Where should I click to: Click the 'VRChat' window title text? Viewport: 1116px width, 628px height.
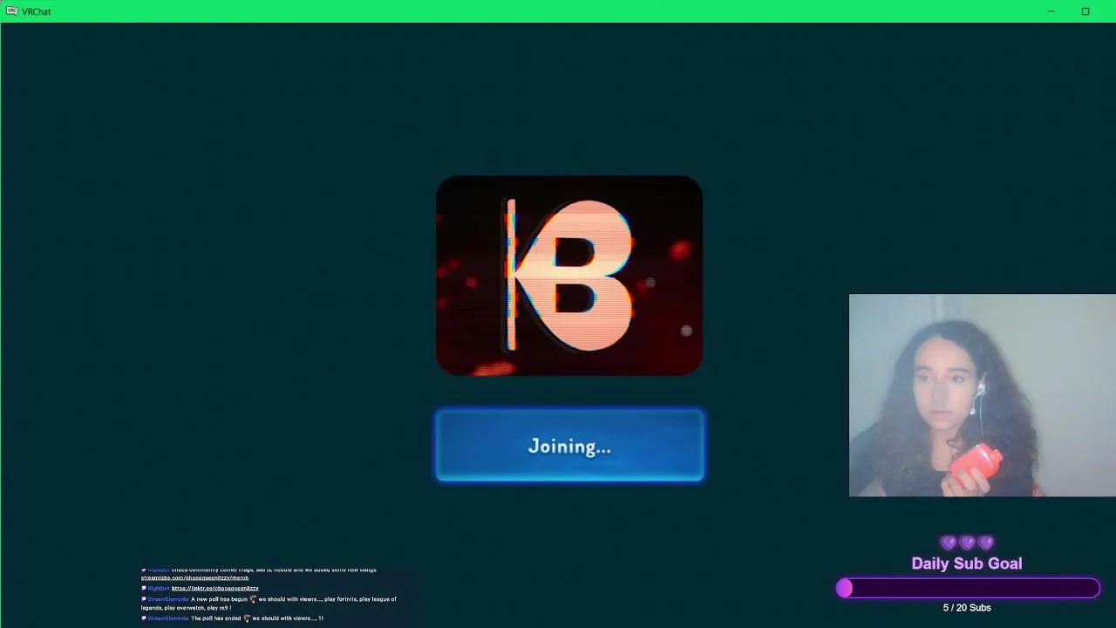point(37,11)
